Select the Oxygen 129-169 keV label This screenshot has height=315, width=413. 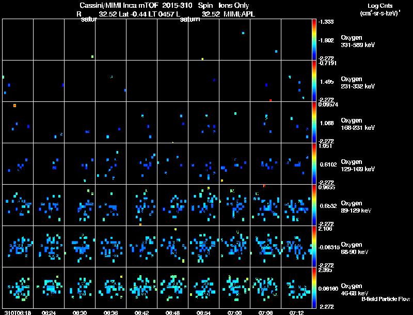coord(358,166)
